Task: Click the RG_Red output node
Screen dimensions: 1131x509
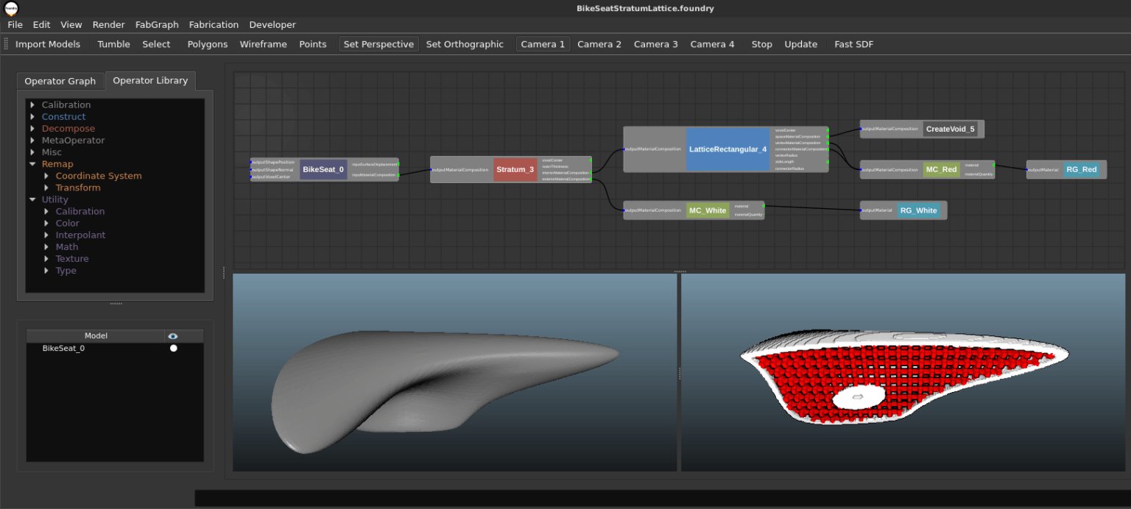Action: [1082, 169]
